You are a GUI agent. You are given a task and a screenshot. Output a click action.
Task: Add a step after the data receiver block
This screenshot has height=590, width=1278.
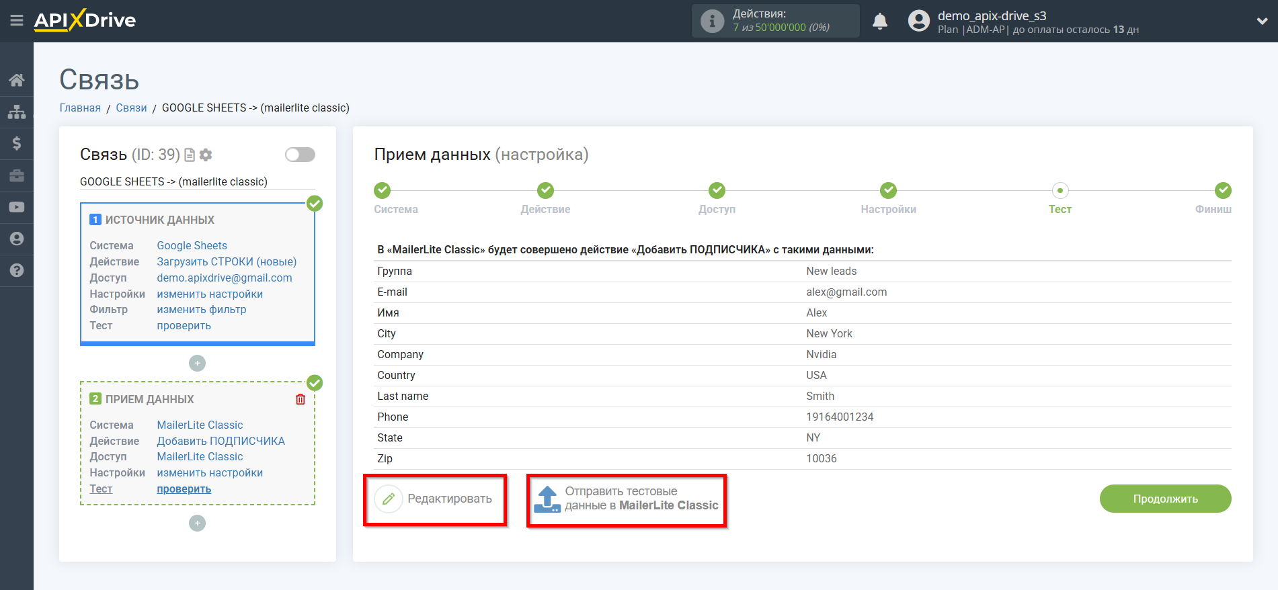pos(197,523)
